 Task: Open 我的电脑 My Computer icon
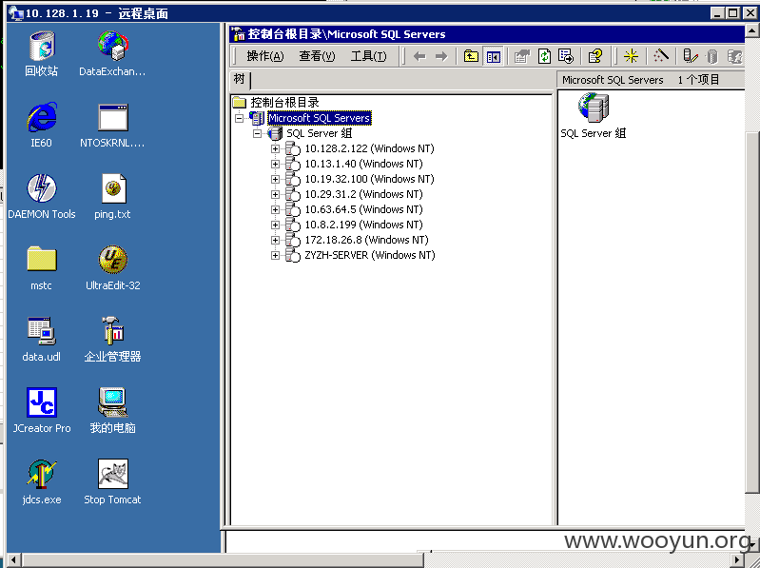pyautogui.click(x=113, y=402)
